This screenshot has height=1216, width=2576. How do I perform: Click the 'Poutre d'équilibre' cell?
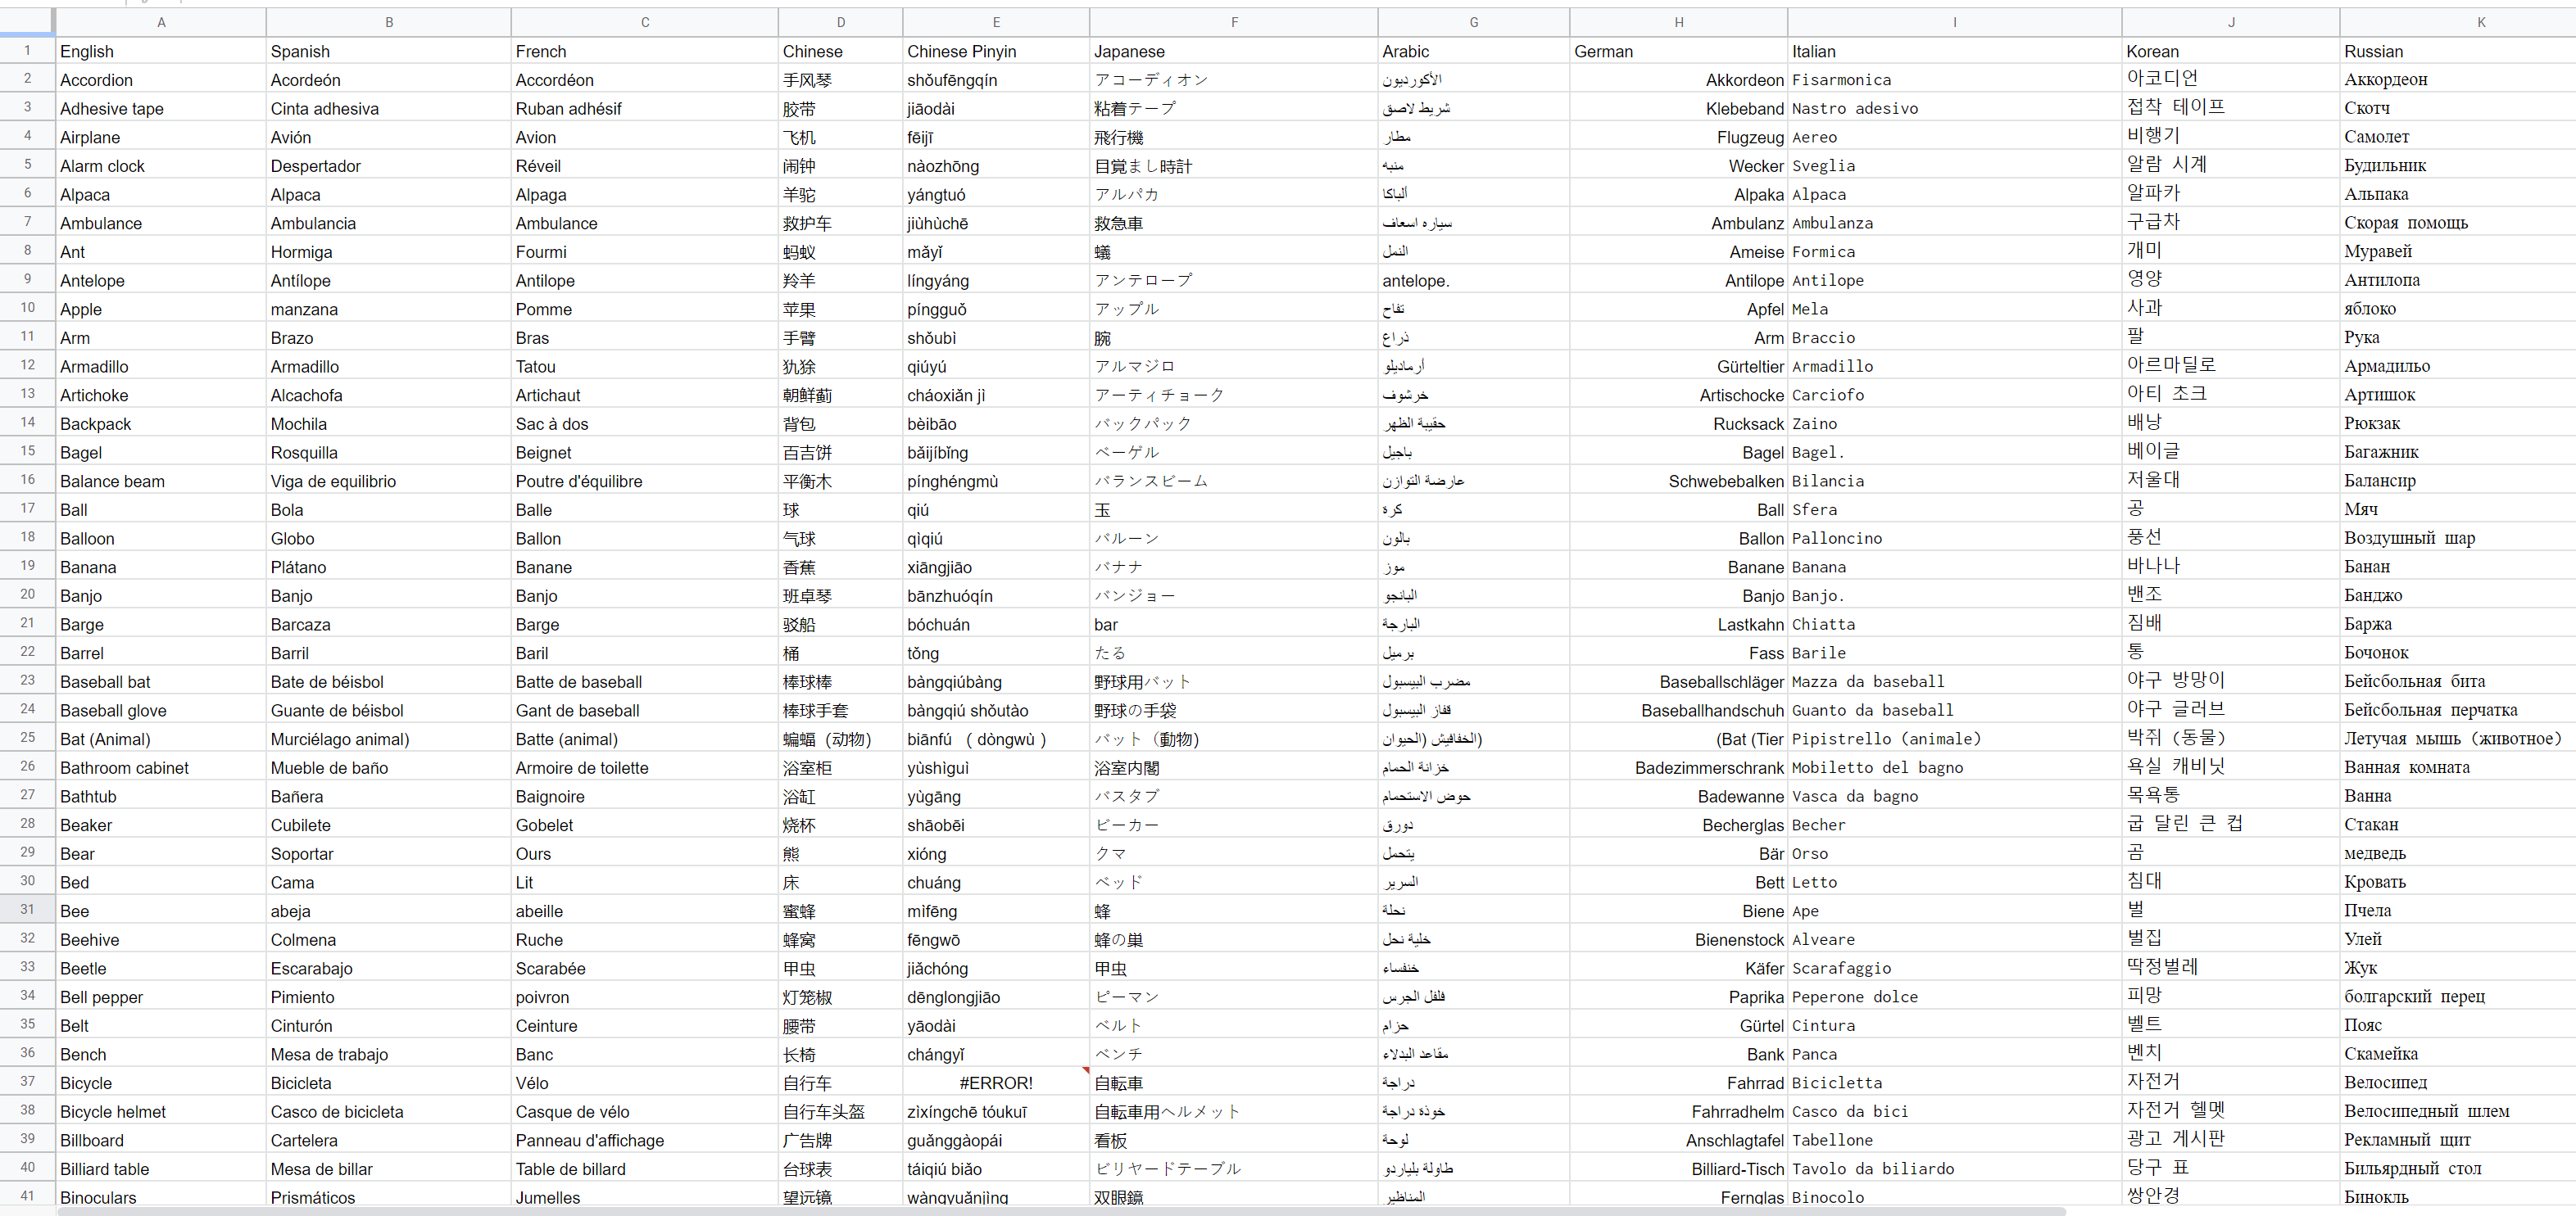tap(579, 481)
